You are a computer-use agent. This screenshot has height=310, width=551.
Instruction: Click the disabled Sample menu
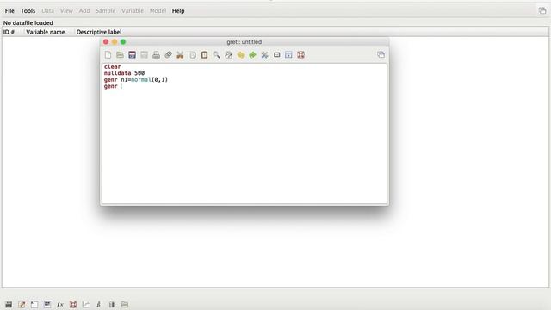(105, 11)
